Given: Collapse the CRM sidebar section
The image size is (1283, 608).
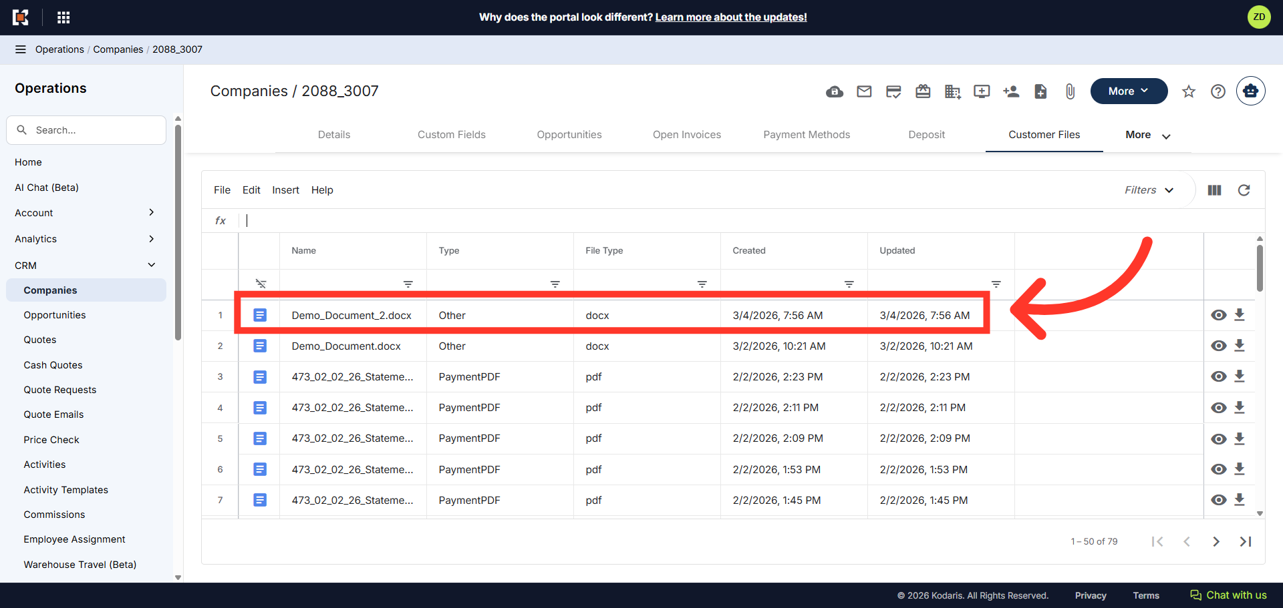Looking at the screenshot, I should coord(152,265).
